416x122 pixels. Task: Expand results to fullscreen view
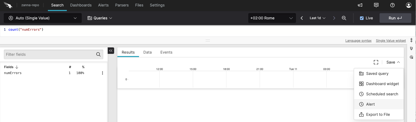[376, 62]
